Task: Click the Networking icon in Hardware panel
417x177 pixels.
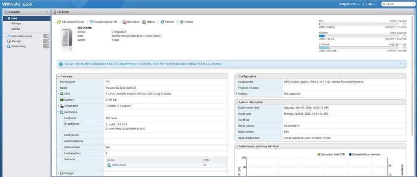Action: pyautogui.click(x=62, y=112)
